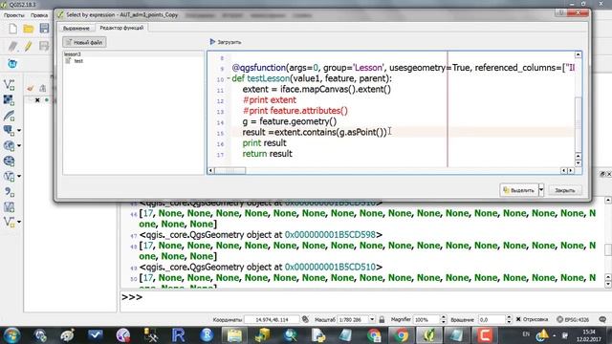Click Add WCS Layer globe icon
This screenshot has width=612, height=344.
[x=9, y=161]
